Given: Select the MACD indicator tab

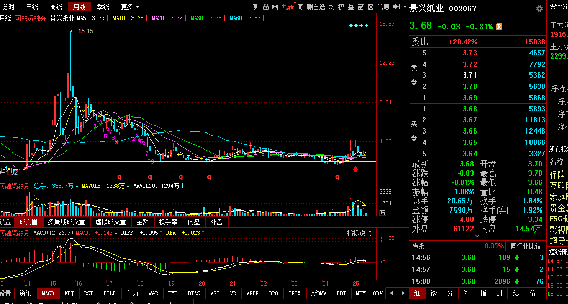Looking at the screenshot, I should (48, 293).
